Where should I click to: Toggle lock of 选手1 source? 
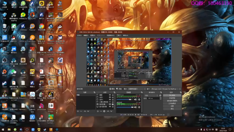click(113, 97)
